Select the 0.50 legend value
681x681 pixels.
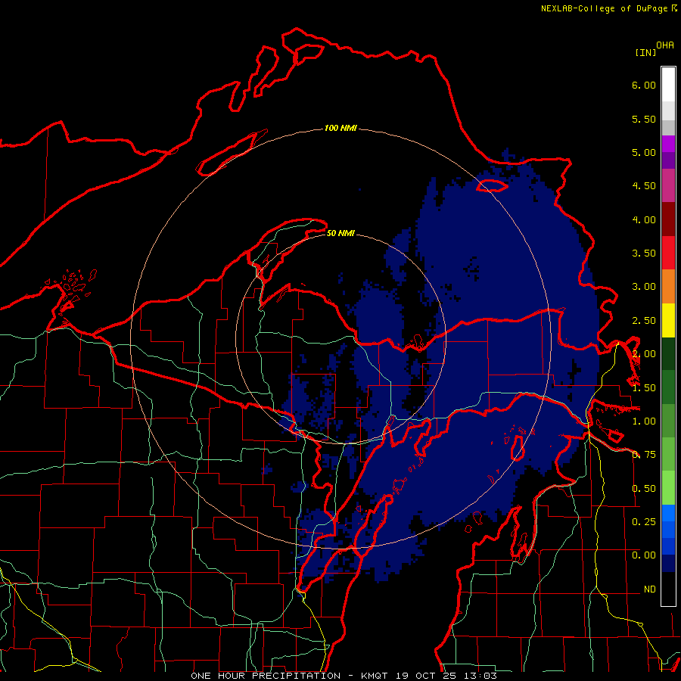pyautogui.click(x=644, y=489)
